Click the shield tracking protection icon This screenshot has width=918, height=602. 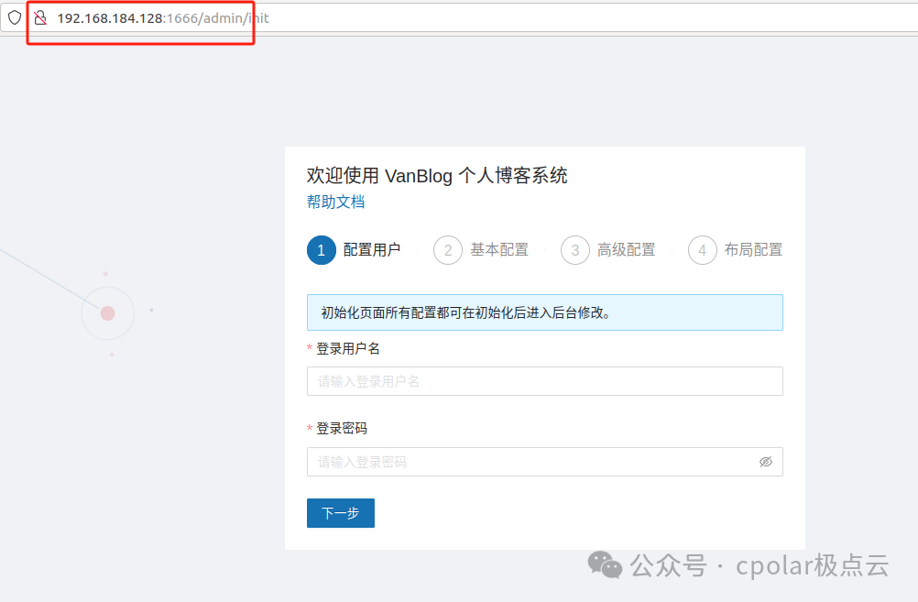coord(15,17)
